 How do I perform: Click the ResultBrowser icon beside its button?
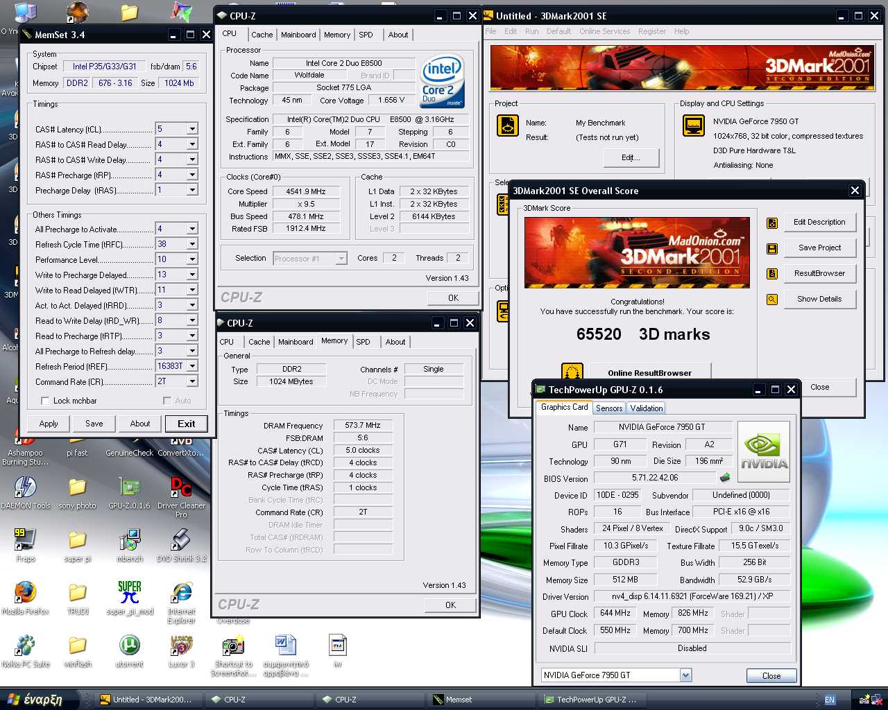[771, 274]
